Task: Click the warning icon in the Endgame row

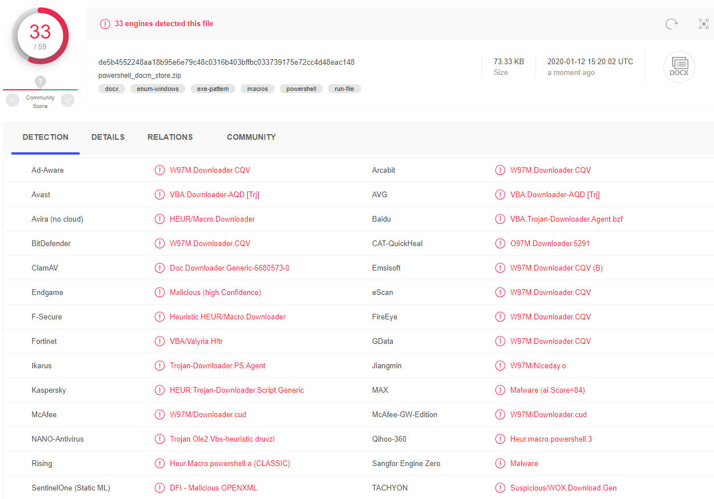Action: click(160, 292)
